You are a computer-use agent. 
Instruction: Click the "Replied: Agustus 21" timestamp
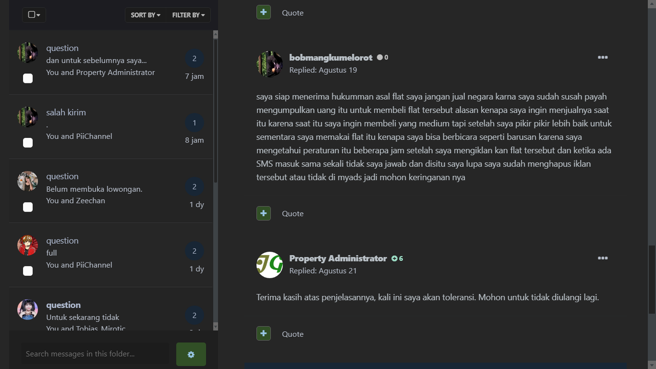323,271
